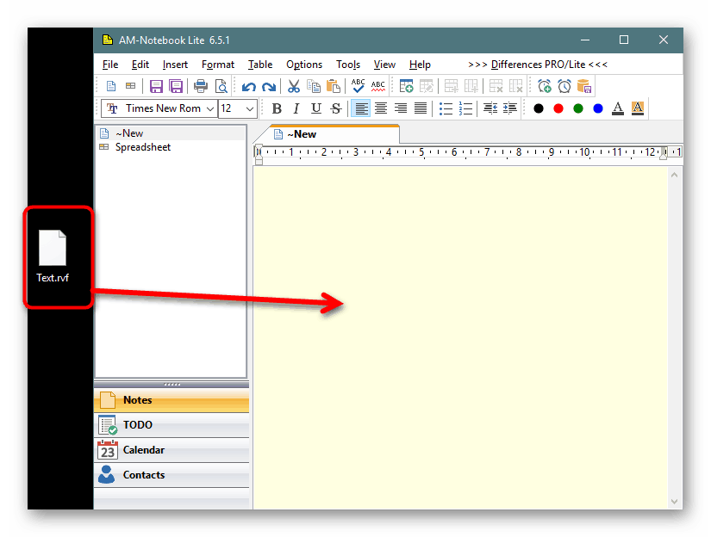Decrease paragraph indent

coord(490,108)
